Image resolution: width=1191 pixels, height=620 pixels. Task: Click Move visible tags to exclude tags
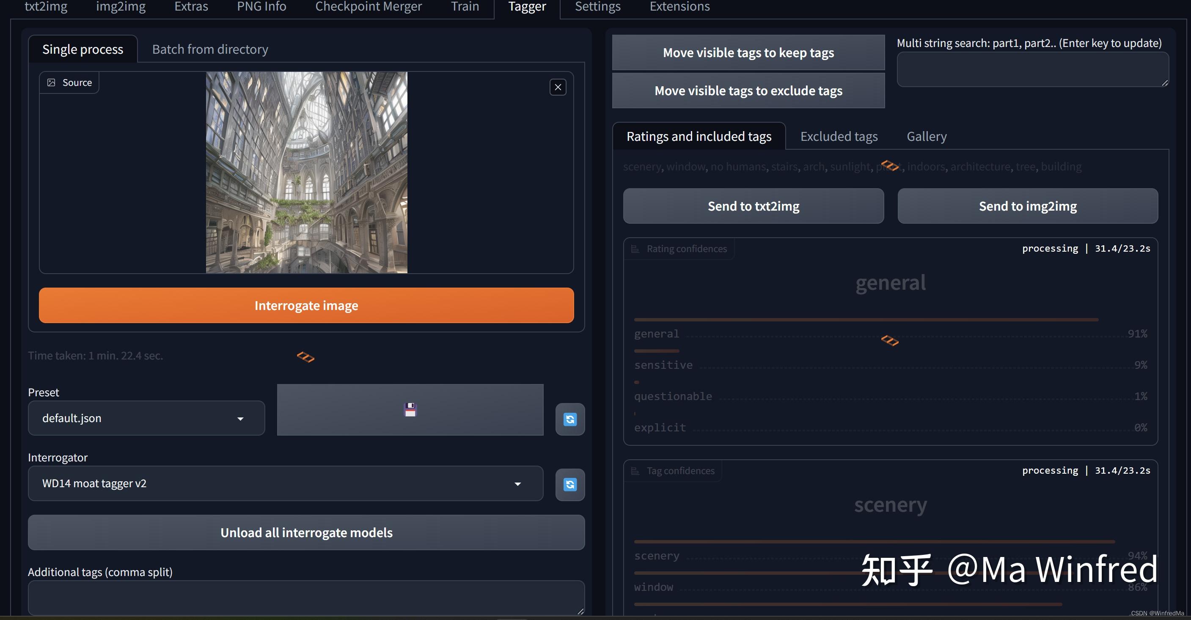coord(748,91)
